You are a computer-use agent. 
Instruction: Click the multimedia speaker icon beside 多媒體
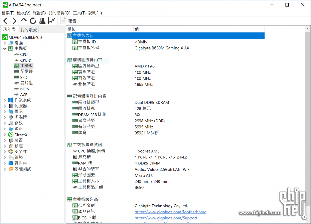click(11, 117)
